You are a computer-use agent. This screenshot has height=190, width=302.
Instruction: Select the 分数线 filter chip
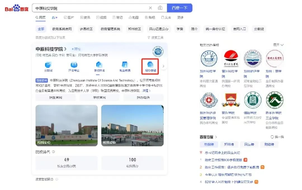click(x=259, y=29)
